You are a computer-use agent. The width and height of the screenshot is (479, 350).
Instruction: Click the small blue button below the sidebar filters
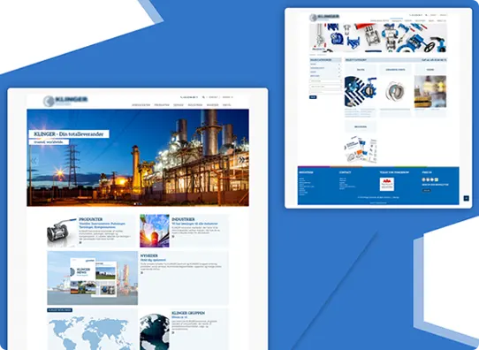[313, 97]
